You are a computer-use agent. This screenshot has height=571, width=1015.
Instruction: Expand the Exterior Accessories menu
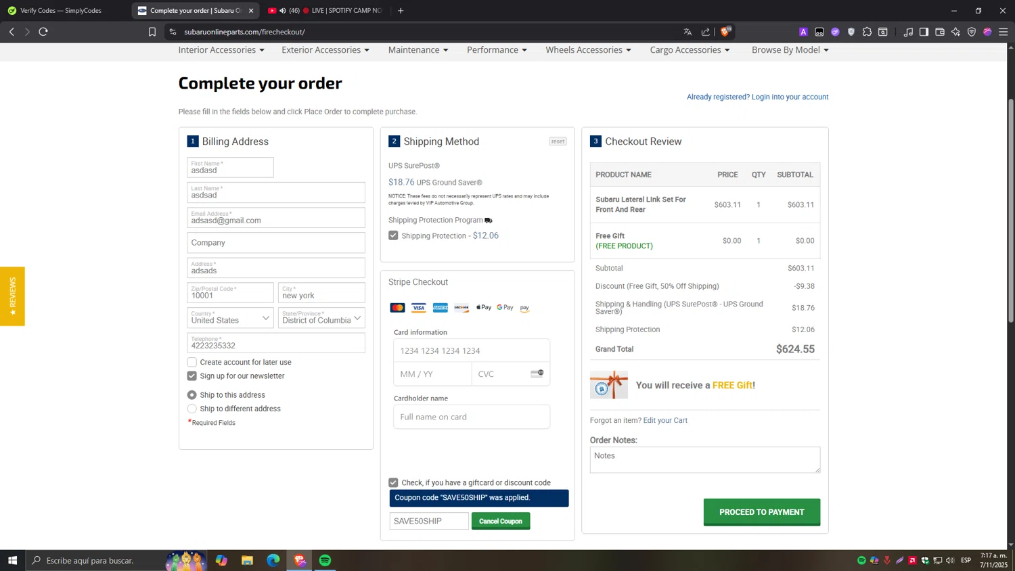click(325, 50)
